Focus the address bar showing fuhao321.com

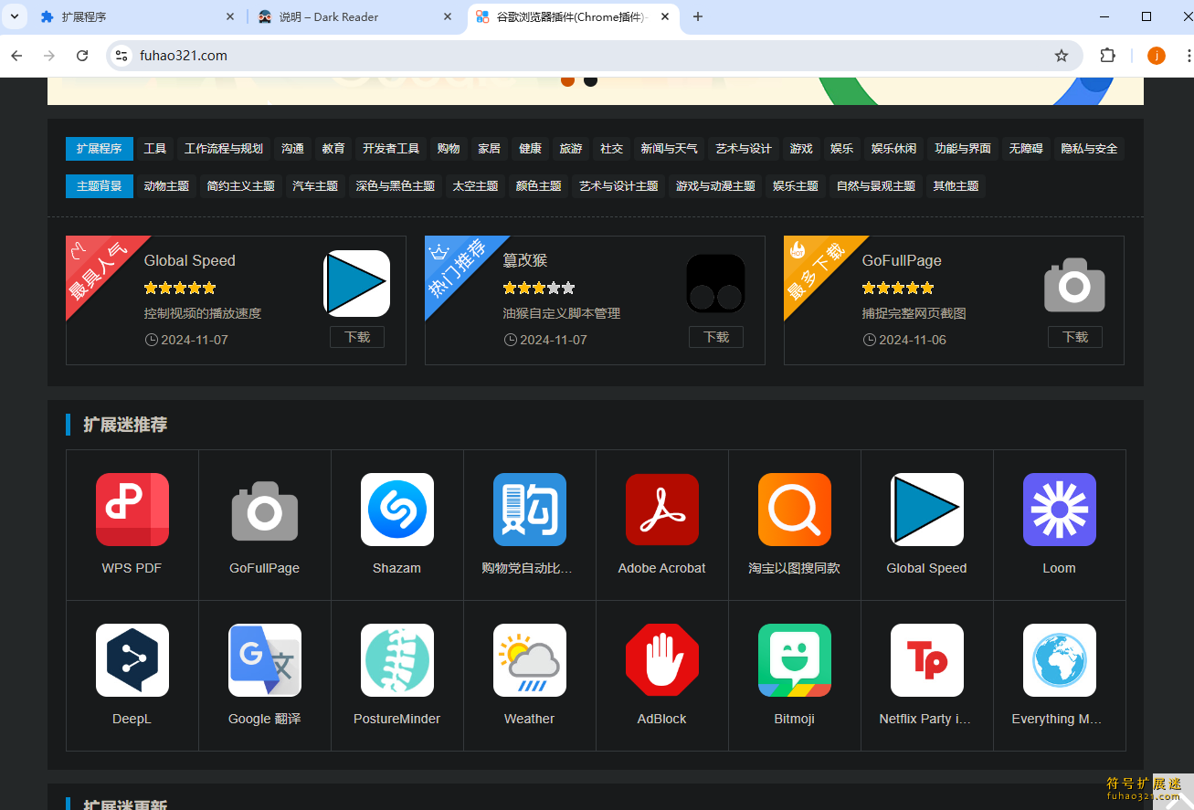coord(594,56)
